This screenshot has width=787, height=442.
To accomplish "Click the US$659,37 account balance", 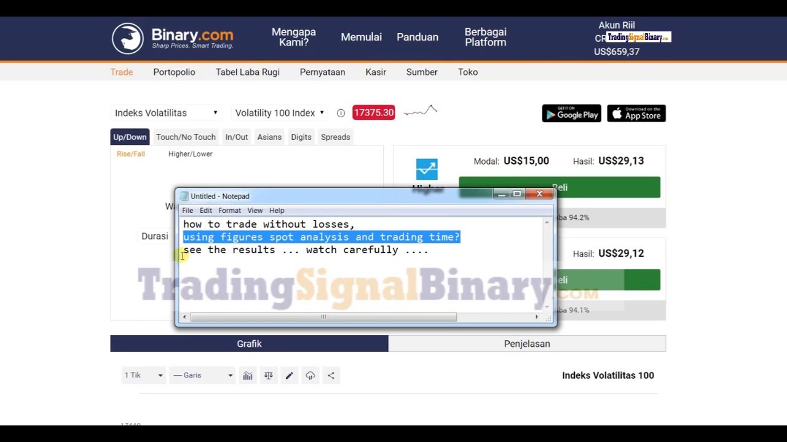I will pyautogui.click(x=617, y=52).
